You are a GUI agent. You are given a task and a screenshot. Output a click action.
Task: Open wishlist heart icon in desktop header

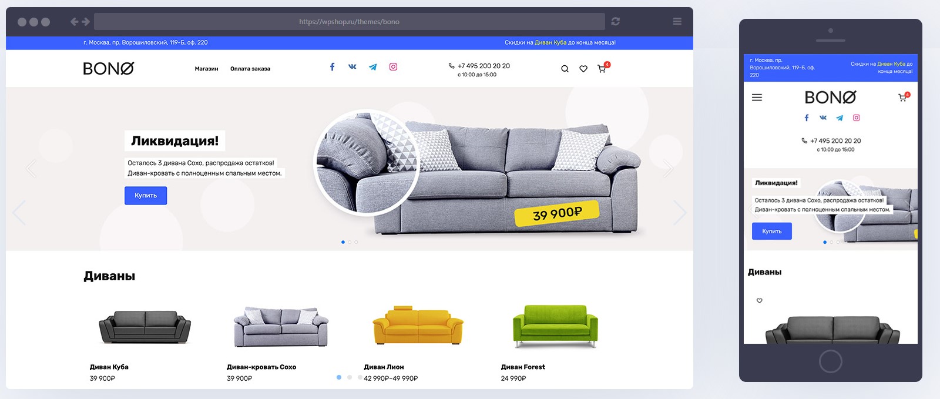(x=583, y=69)
